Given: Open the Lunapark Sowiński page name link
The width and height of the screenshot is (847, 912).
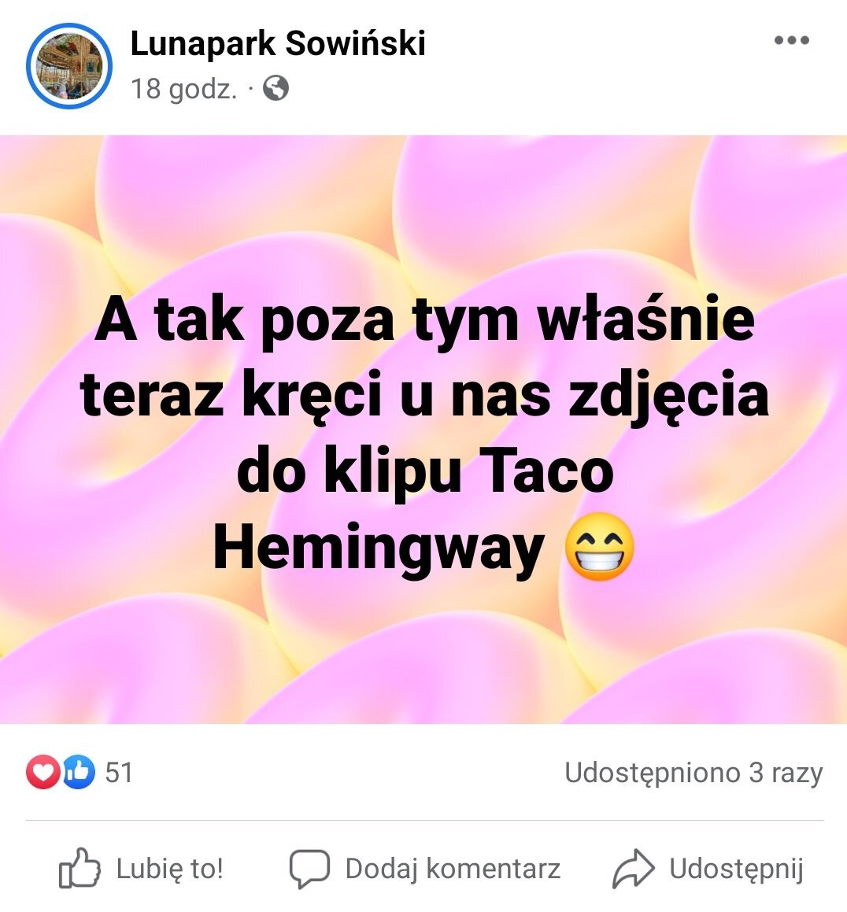Looking at the screenshot, I should click(x=278, y=43).
